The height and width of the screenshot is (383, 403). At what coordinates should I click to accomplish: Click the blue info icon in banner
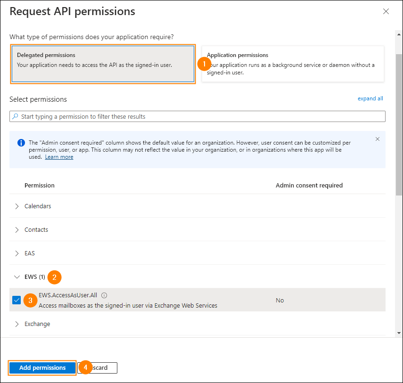[21, 143]
